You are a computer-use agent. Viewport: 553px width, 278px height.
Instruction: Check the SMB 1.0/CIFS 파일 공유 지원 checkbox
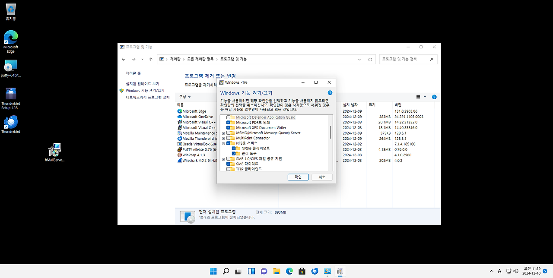point(228,159)
